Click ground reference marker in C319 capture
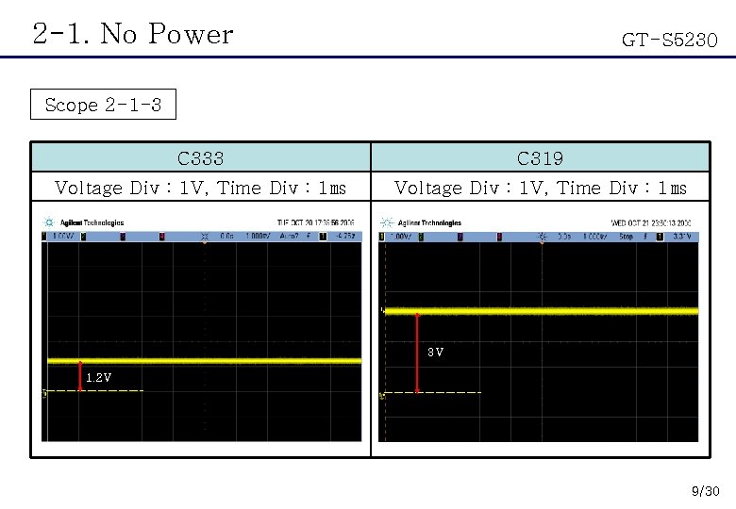 click(382, 396)
